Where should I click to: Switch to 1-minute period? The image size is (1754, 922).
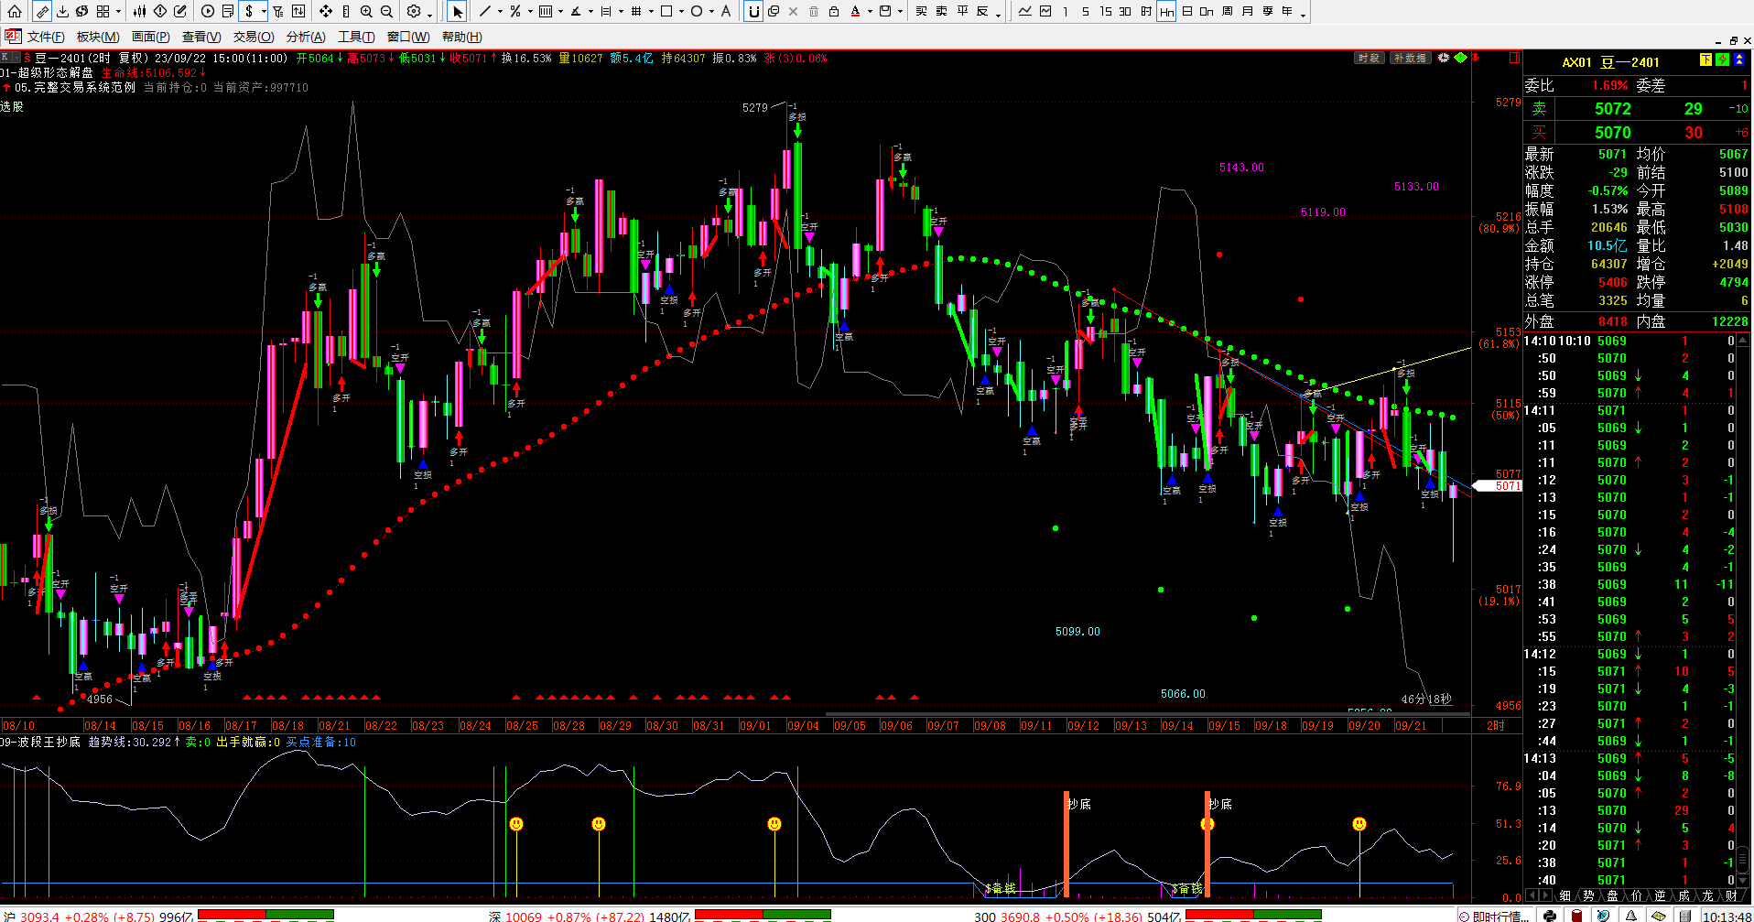pos(1066,11)
